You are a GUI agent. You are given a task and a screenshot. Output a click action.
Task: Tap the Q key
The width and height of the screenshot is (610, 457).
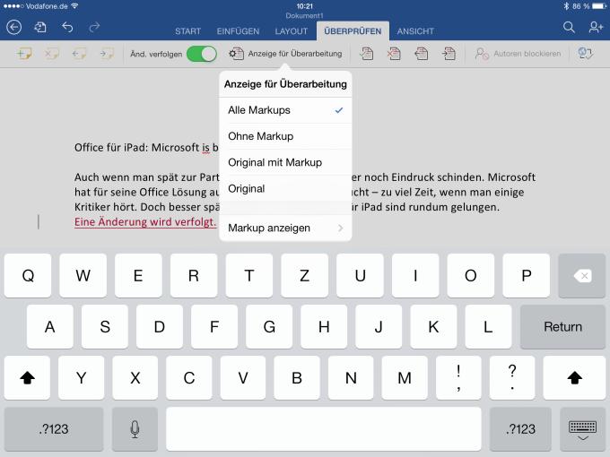coord(28,275)
